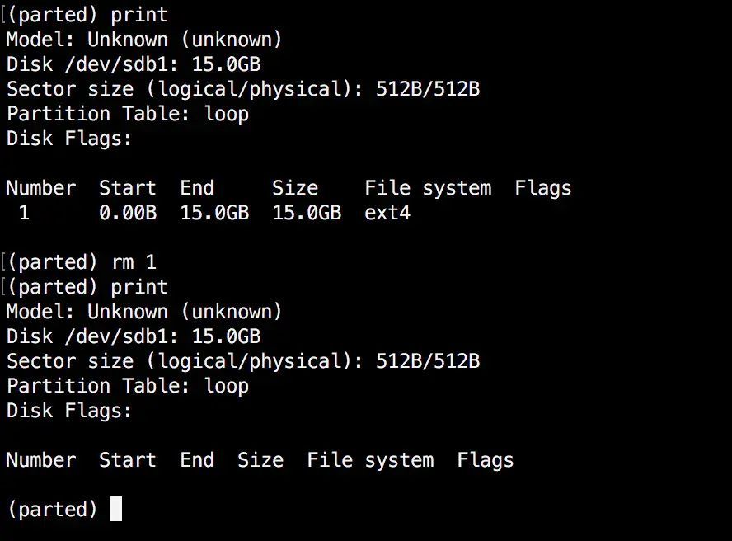Screen dimensions: 732x541
Task: Select partition number 1 in the table row
Action: (24, 213)
